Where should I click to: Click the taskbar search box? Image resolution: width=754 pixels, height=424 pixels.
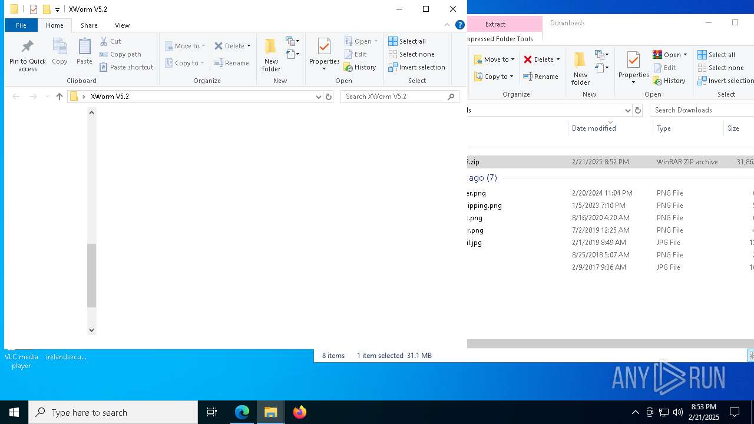tap(113, 412)
